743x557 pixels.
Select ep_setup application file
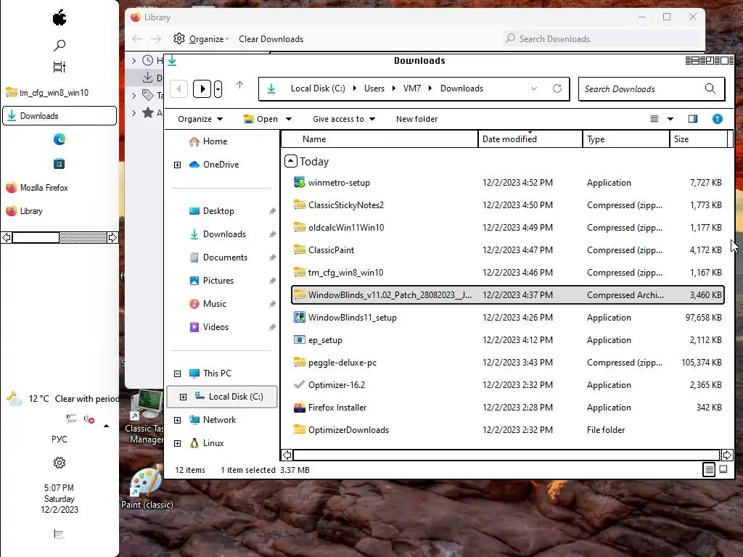tap(507, 340)
